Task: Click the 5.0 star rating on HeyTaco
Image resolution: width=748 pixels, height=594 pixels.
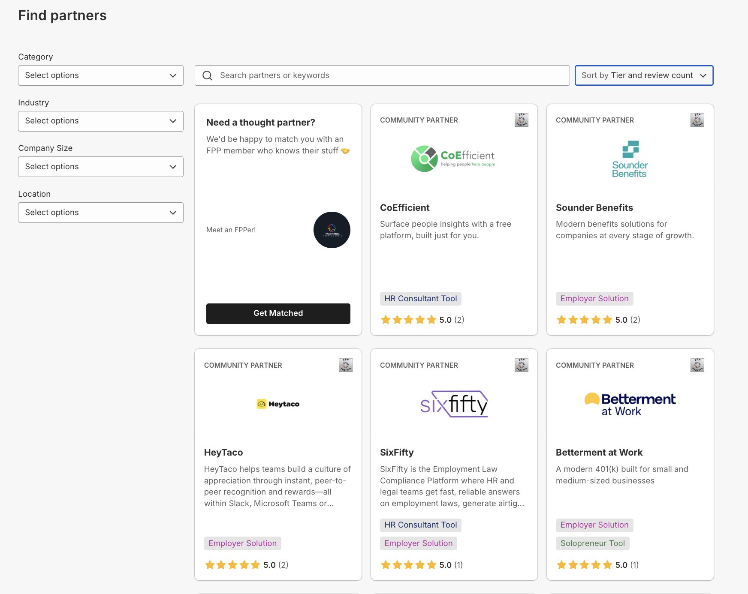Action: [244, 565]
